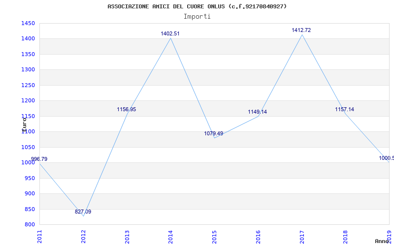Screen dimensions: 394x246
Task: Click the Anno x-axis title
Action: (382, 241)
